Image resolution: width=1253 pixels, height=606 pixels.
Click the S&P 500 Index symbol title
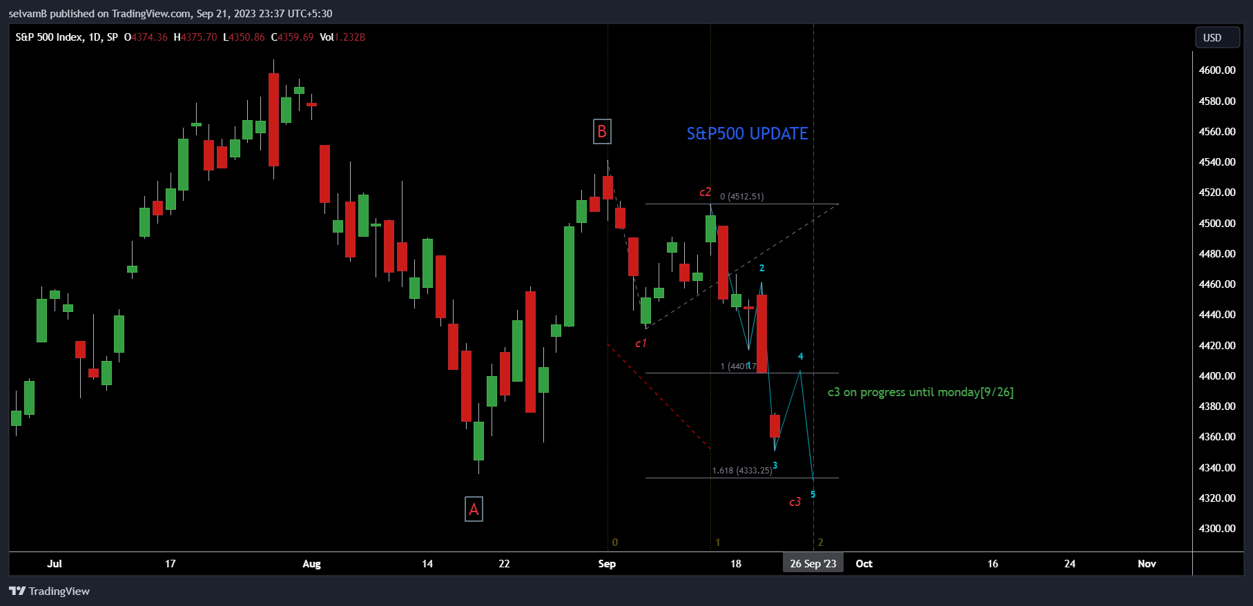point(50,37)
